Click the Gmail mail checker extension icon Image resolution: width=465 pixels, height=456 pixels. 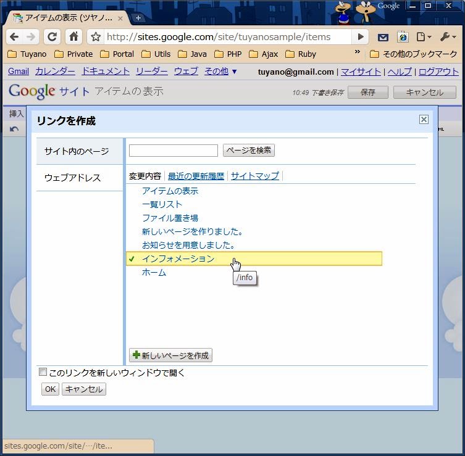pyautogui.click(x=383, y=37)
